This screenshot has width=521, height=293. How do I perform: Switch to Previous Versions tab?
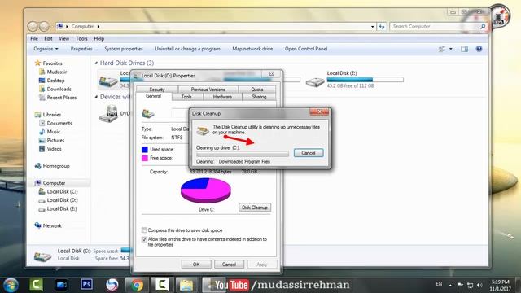point(208,90)
